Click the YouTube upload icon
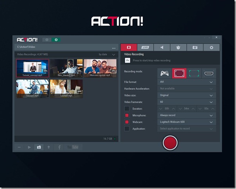Screen dimensions: 236x189 [73, 147]
